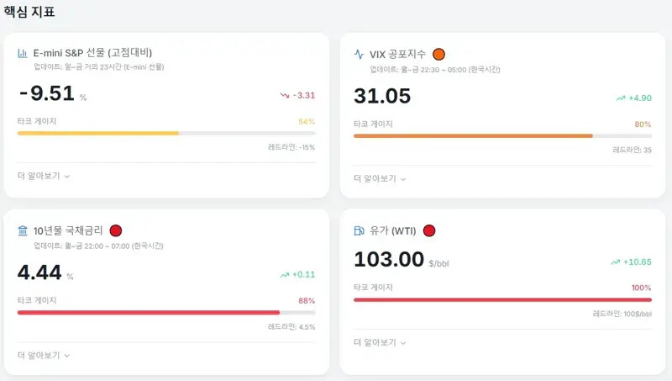The width and height of the screenshot is (672, 381).
Task: Click the pulse icon next to VIX 공포지수
Action: coord(360,55)
